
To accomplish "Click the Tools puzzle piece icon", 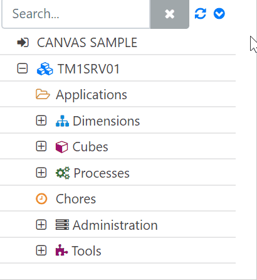I will coord(61,250).
